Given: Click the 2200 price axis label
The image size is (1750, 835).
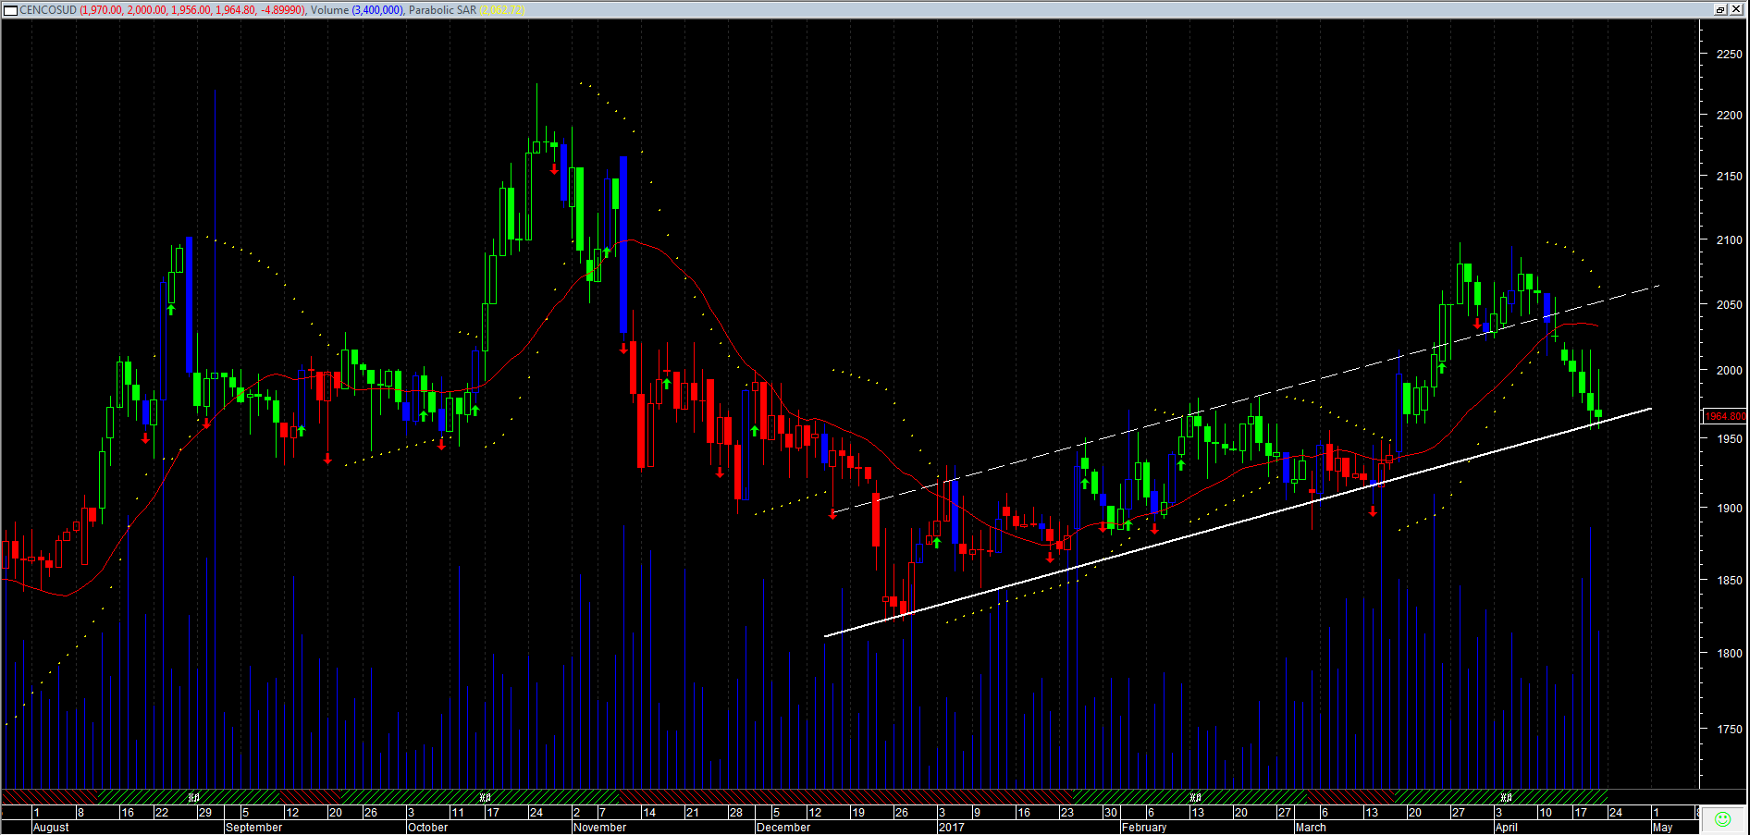Looking at the screenshot, I should tap(1729, 116).
